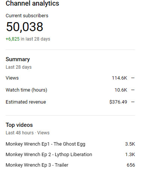Viewport: 141px width, 173px height.
Task: Click the +6,825 subscriber change figure
Action: point(13,39)
